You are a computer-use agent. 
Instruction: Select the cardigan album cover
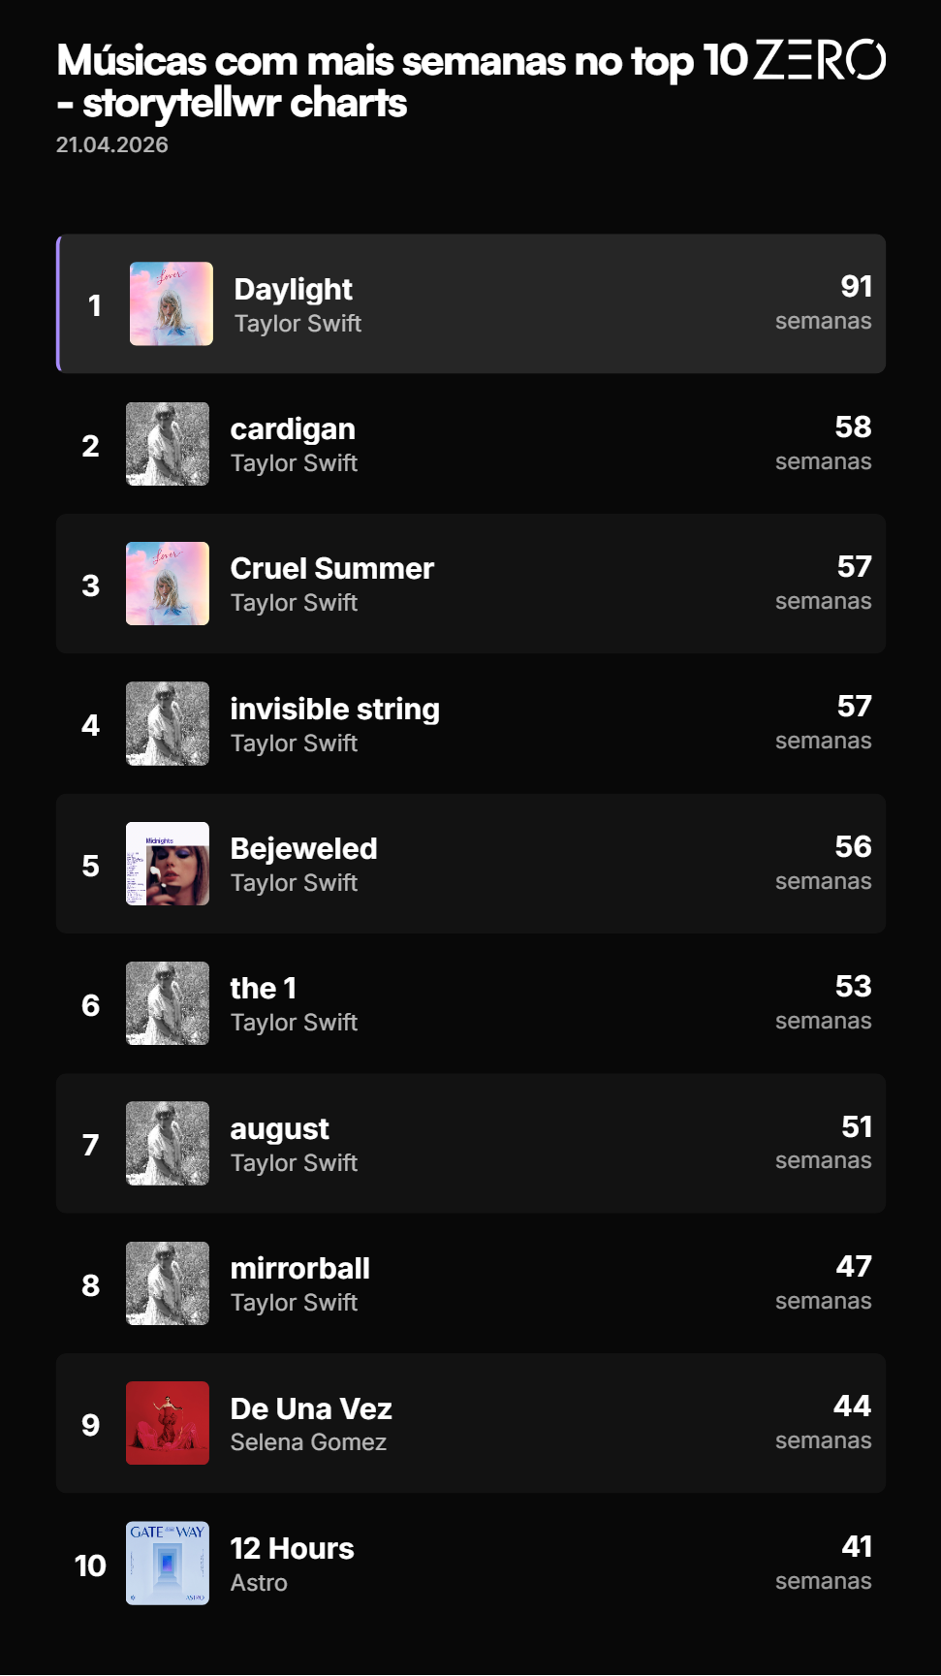168,444
